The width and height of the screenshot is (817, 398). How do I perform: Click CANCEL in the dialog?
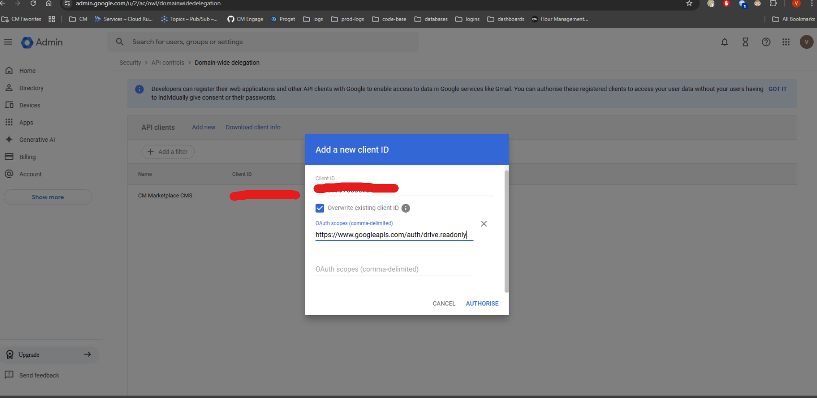coord(444,304)
